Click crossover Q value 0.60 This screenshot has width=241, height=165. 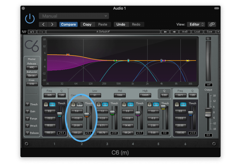pos(164,95)
